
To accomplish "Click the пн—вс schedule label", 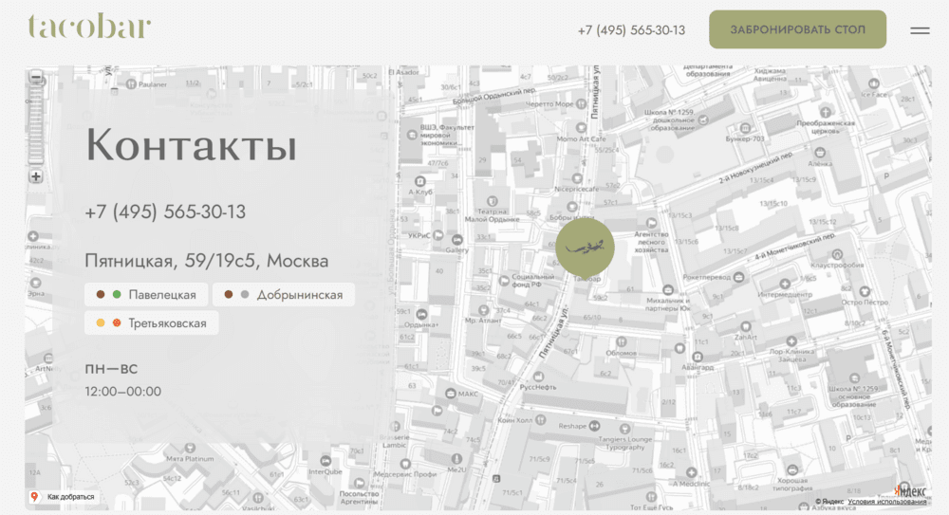I will click(111, 369).
